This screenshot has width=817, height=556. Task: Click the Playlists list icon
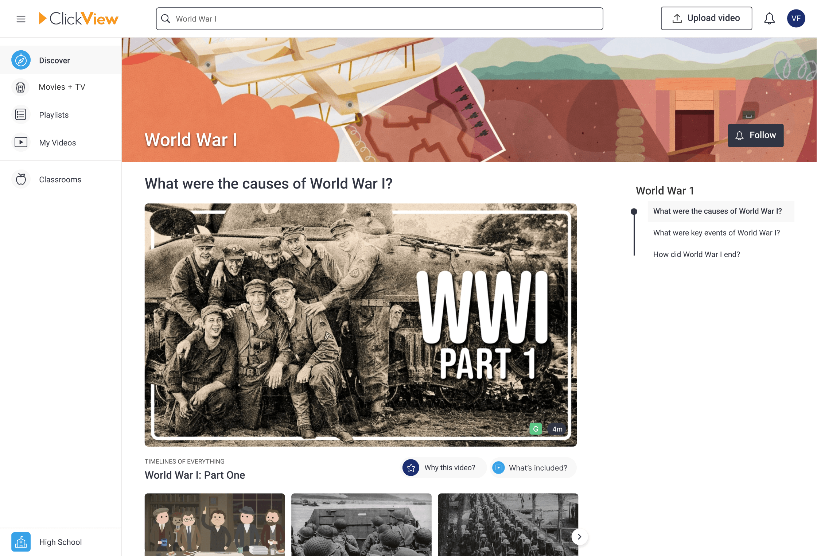[x=21, y=114]
